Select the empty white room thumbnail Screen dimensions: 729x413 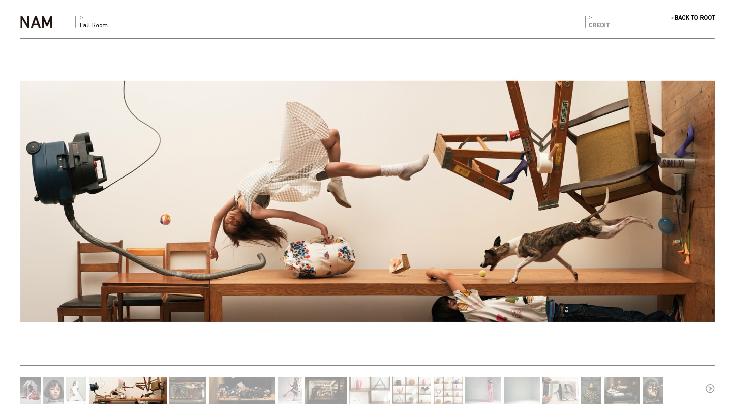click(522, 390)
